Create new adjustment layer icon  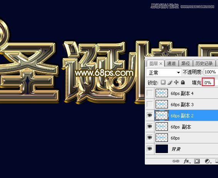(x=208, y=161)
